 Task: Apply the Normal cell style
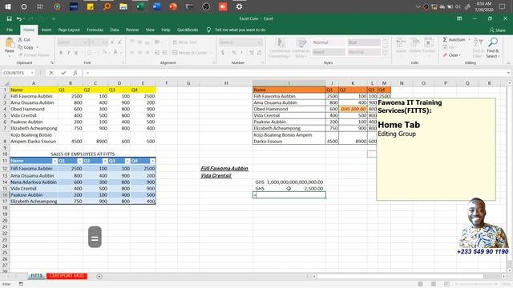click(329, 42)
